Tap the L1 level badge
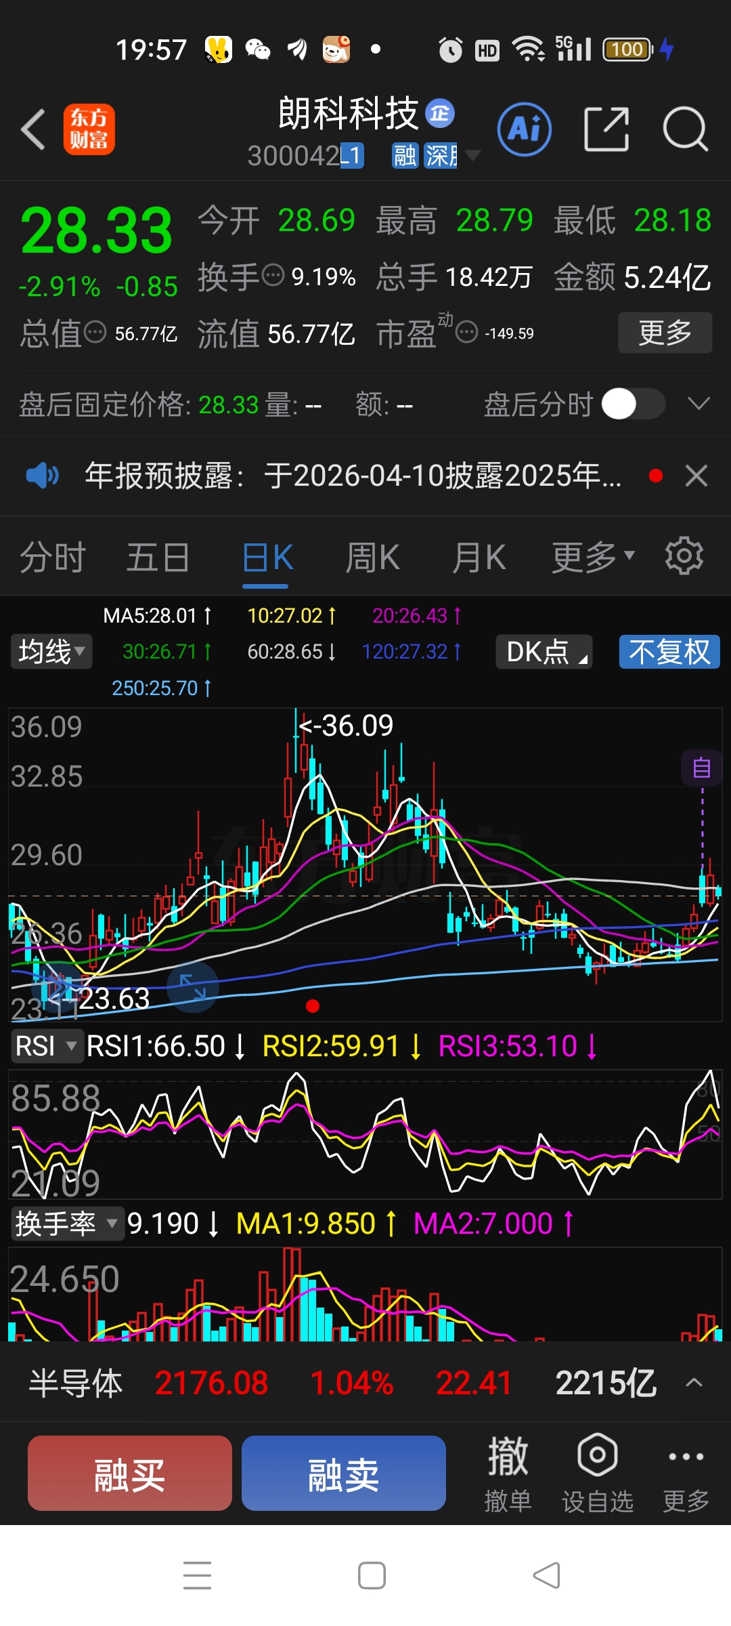This screenshot has width=731, height=1626. pos(352,156)
